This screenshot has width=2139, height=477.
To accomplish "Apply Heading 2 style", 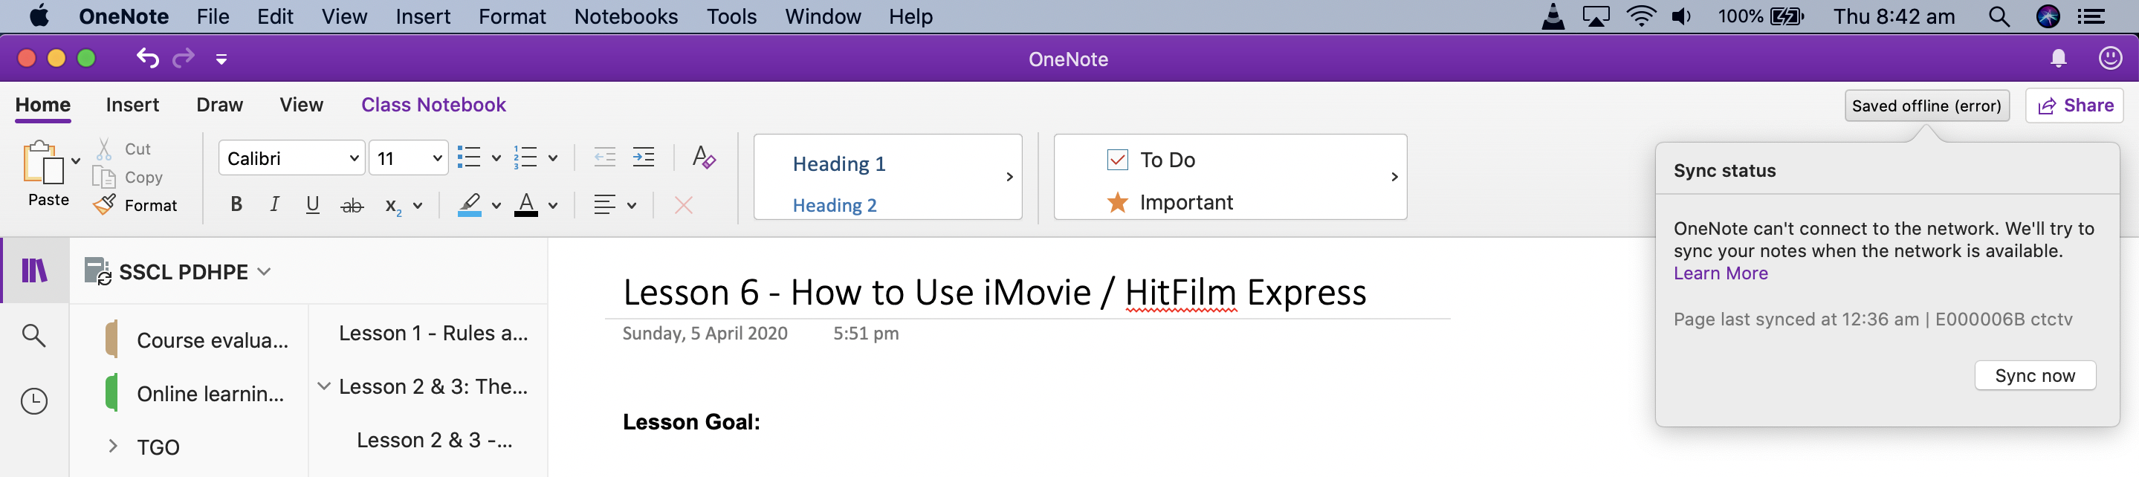I will tap(835, 205).
